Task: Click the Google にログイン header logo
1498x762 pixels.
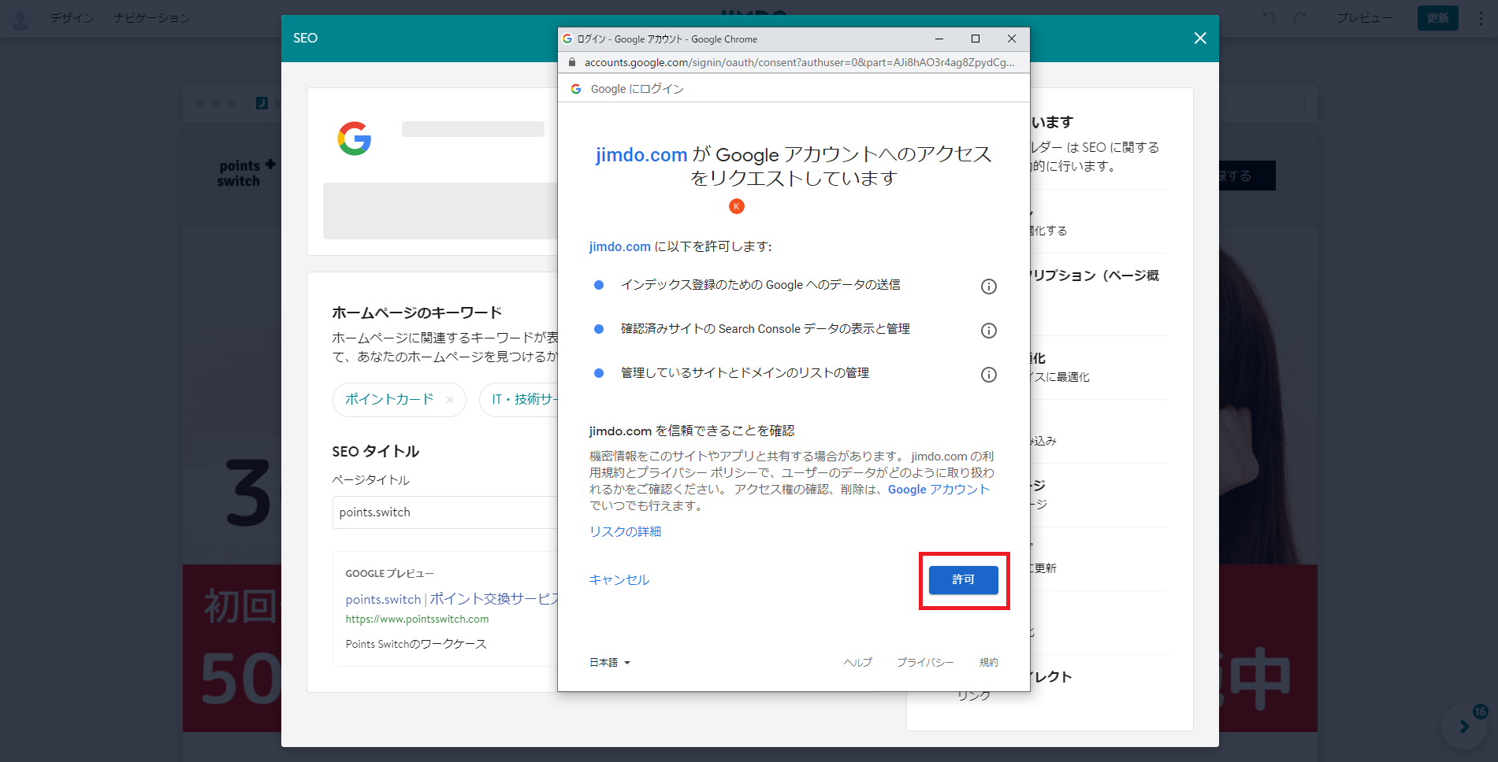Action: (x=576, y=89)
